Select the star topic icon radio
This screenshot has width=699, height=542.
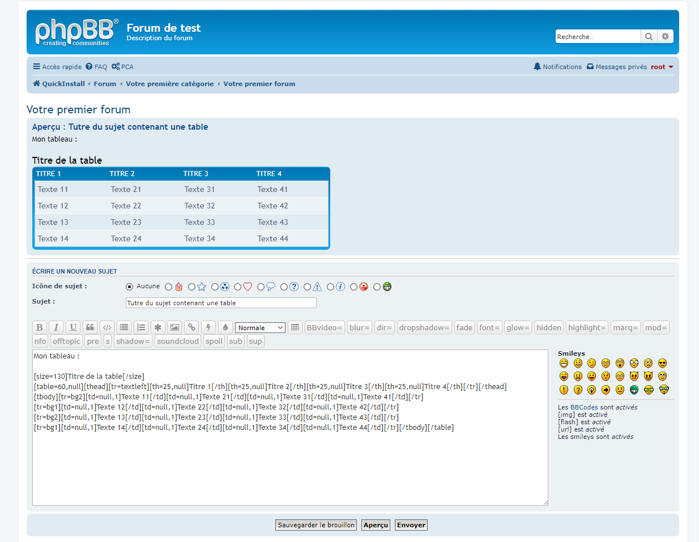(192, 287)
